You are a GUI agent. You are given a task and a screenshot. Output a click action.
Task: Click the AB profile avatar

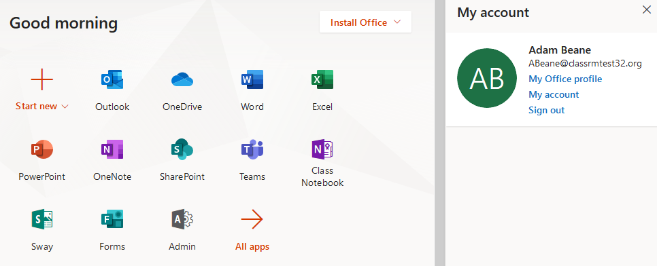[x=487, y=78]
